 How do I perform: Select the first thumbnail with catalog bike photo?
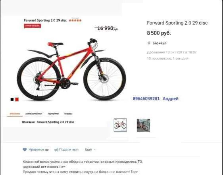[x=120, y=125]
